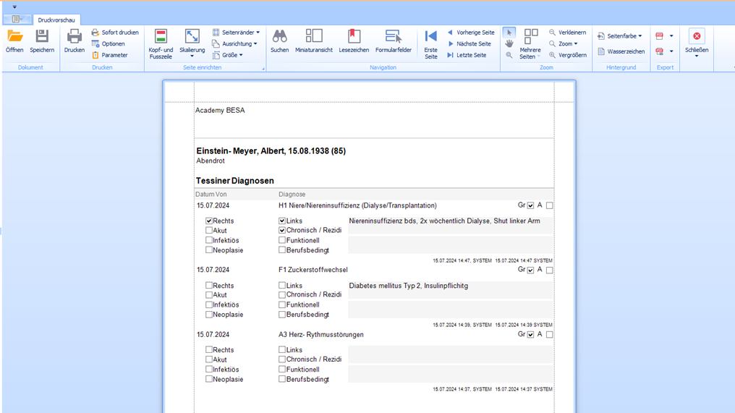735x413 pixels.
Task: Uncheck Chronisch / Rezidi for diagnosis H1
Action: (x=282, y=231)
